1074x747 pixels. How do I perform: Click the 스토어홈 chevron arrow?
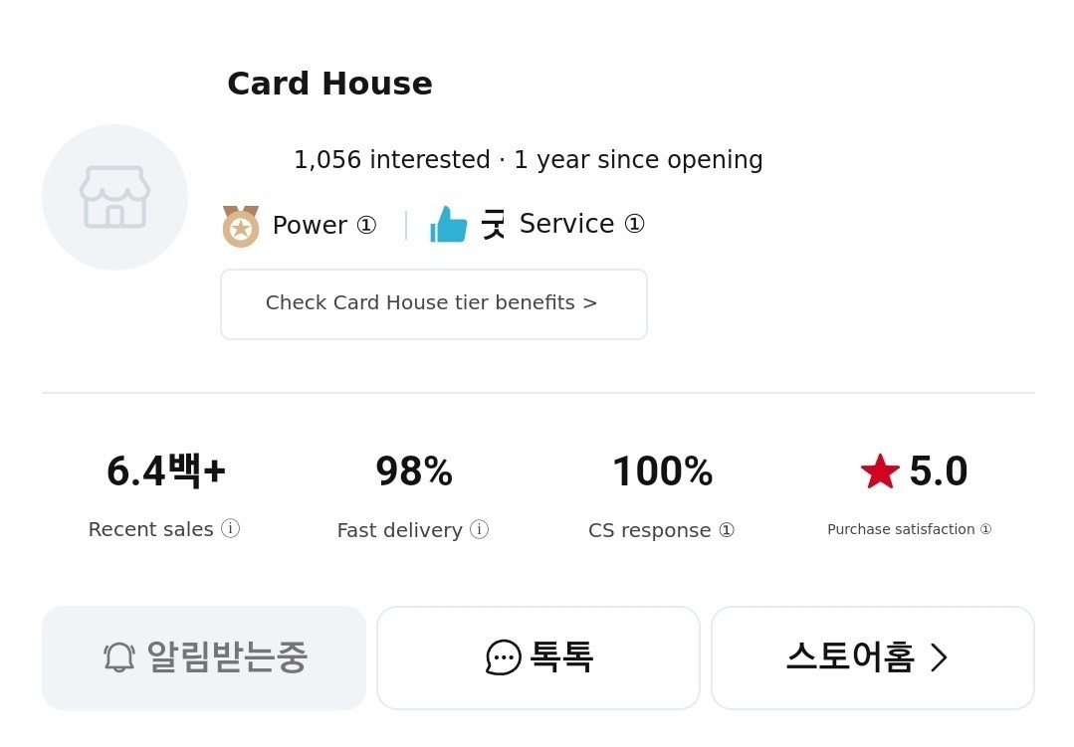939,657
